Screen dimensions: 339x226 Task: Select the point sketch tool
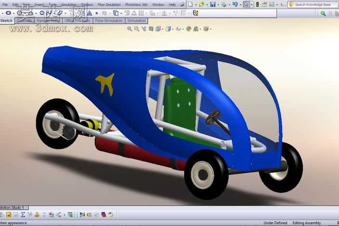click(97, 13)
